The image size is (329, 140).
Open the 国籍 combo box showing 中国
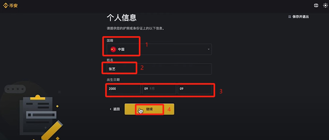coord(159,49)
